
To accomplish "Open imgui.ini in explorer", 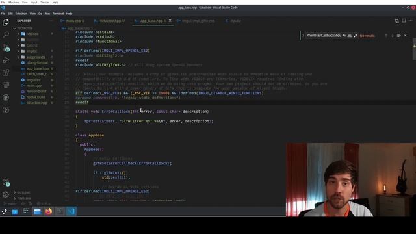I will 33,80.
